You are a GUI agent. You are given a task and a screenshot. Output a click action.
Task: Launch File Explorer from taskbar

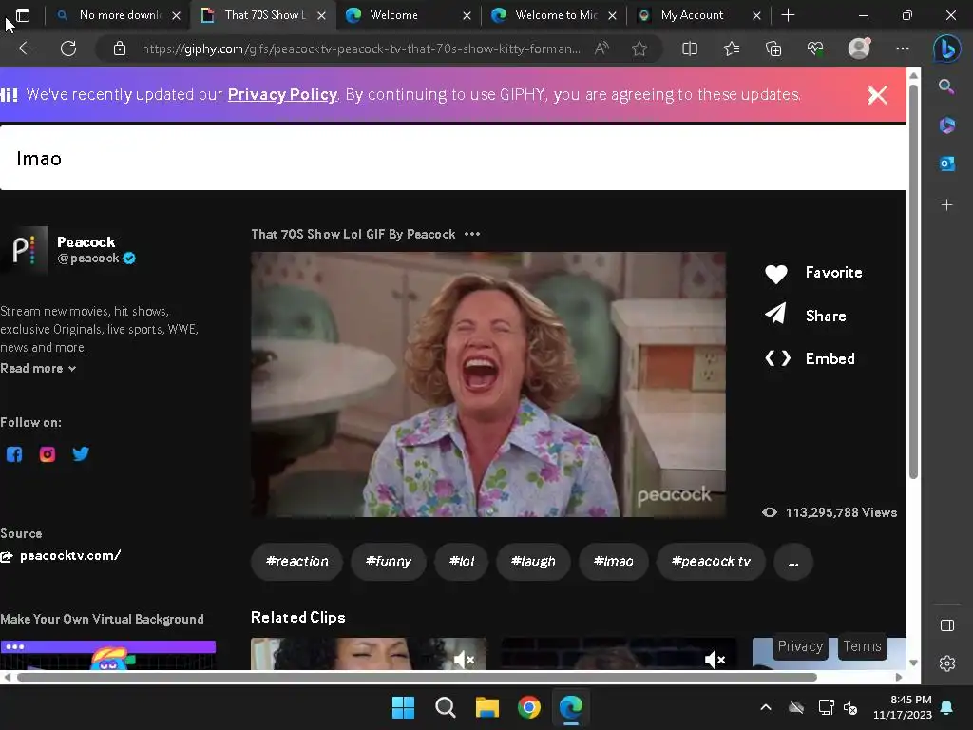(x=487, y=707)
